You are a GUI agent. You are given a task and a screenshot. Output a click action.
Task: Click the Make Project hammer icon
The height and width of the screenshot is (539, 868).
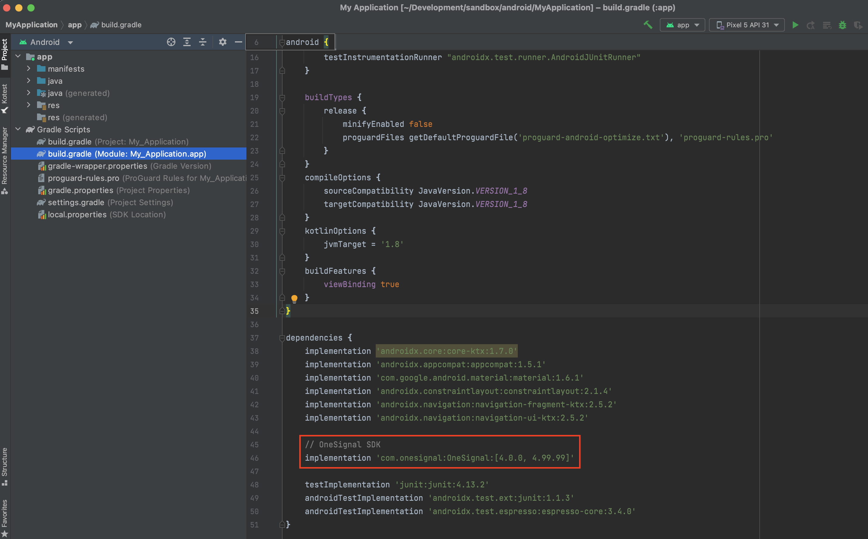pos(648,25)
